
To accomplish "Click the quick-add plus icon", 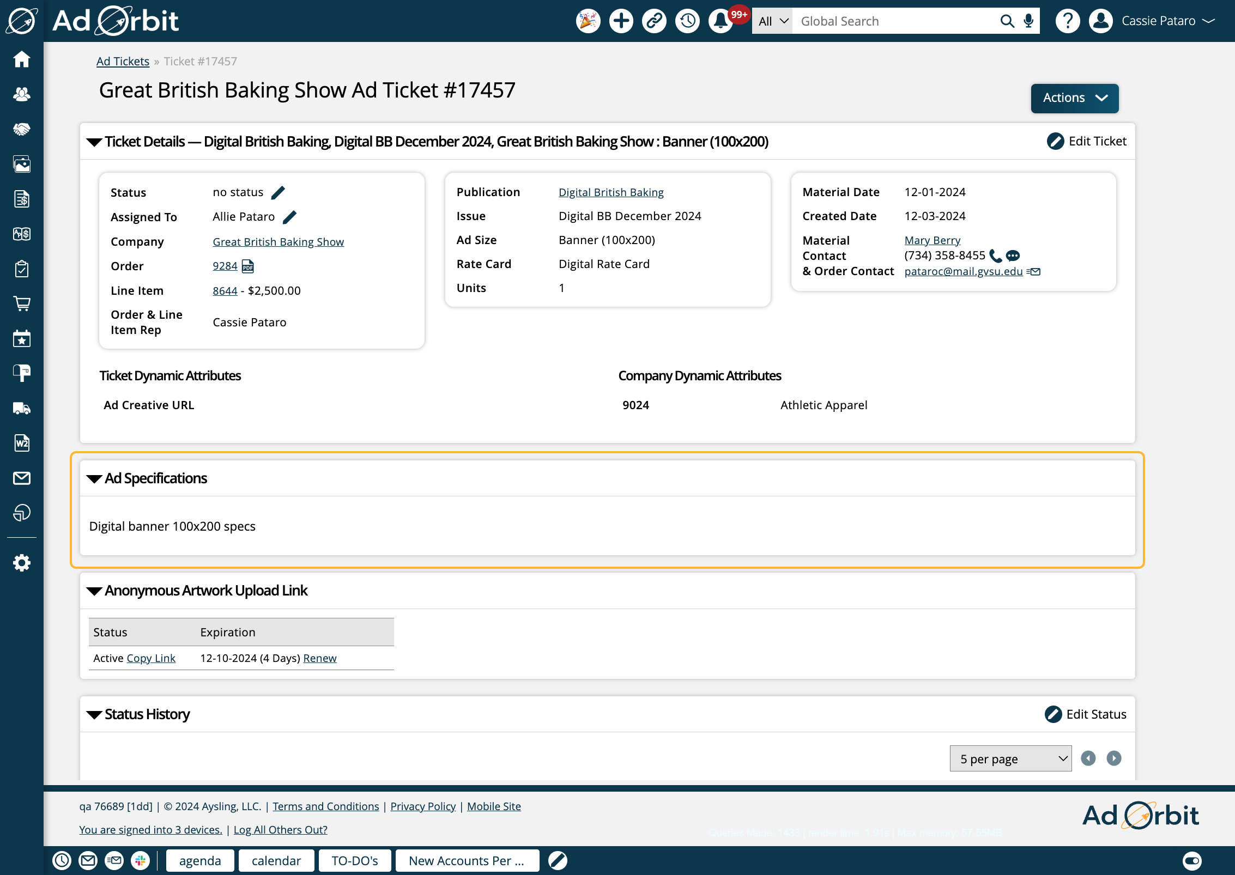I will (619, 21).
